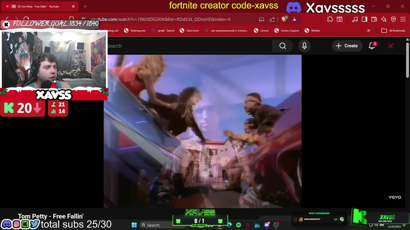Open Brave extensions puzzle icon
The width and height of the screenshot is (410, 230).
[330, 19]
